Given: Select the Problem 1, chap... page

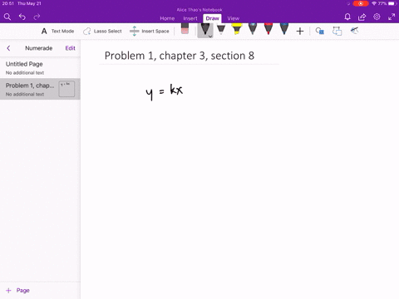Looking at the screenshot, I should point(40,89).
